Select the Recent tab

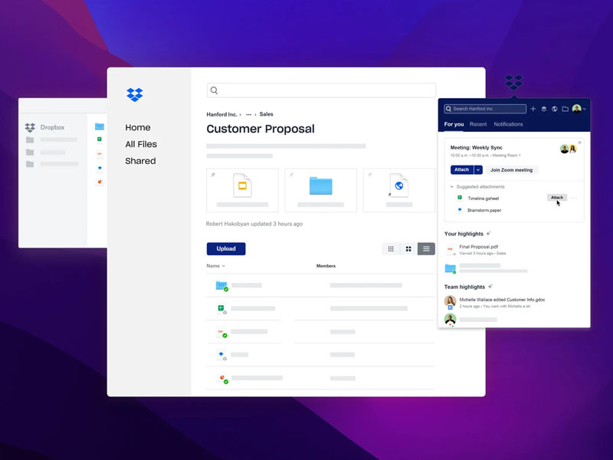coord(478,124)
